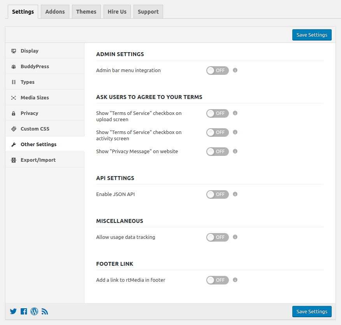The image size is (341, 325).
Task: Turn on Enable JSON API switch
Action: 217,194
